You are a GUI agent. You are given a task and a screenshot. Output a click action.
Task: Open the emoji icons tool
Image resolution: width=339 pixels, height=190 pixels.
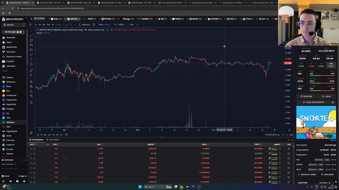click(31, 64)
